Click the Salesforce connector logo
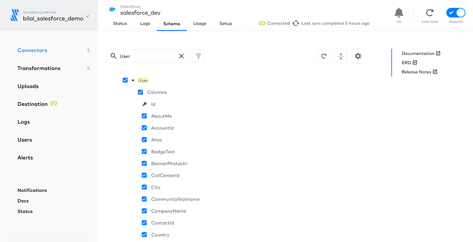 click(113, 9)
